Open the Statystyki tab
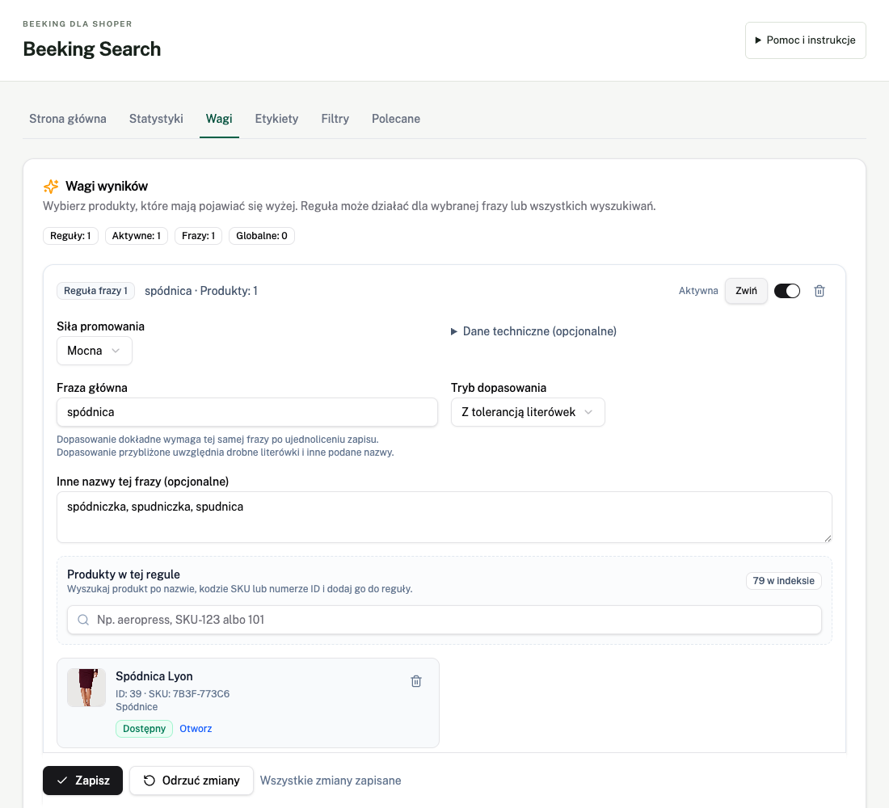This screenshot has height=808, width=889. [156, 119]
